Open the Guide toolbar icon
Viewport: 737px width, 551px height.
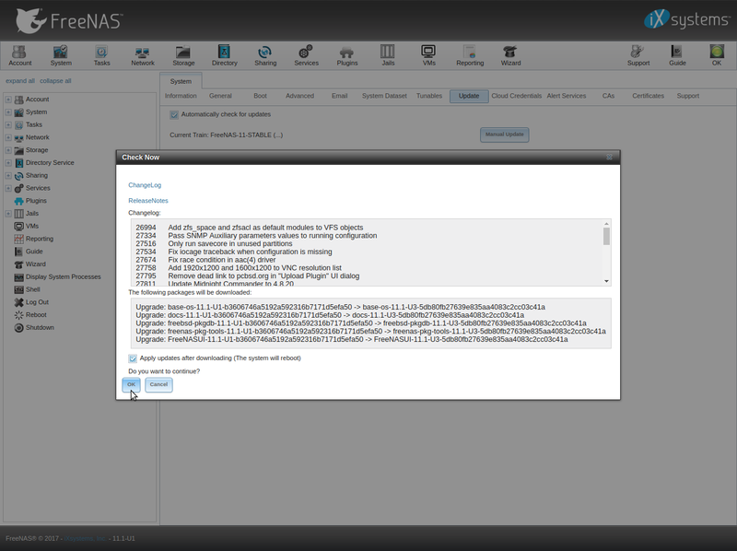[677, 55]
